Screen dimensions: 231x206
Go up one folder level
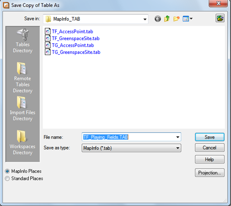click(167, 19)
